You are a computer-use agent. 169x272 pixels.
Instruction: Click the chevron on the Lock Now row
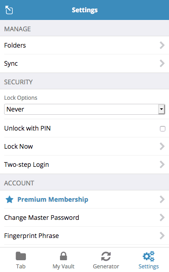162,146
